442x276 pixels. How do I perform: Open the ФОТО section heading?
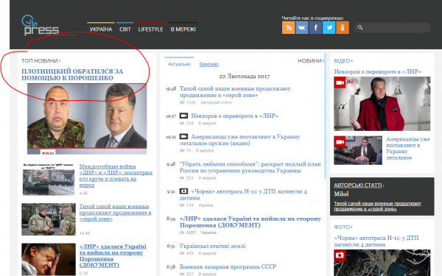click(343, 227)
